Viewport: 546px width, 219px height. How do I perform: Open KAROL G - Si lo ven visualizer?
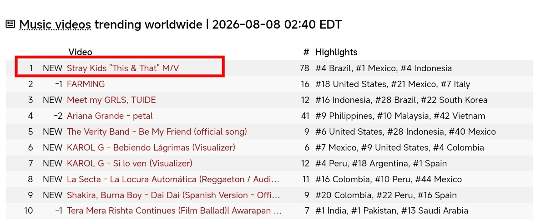(x=130, y=164)
